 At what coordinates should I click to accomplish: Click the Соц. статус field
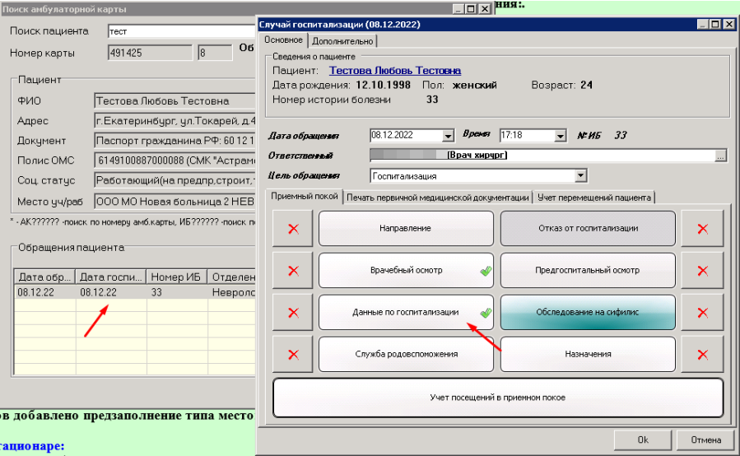coord(175,180)
